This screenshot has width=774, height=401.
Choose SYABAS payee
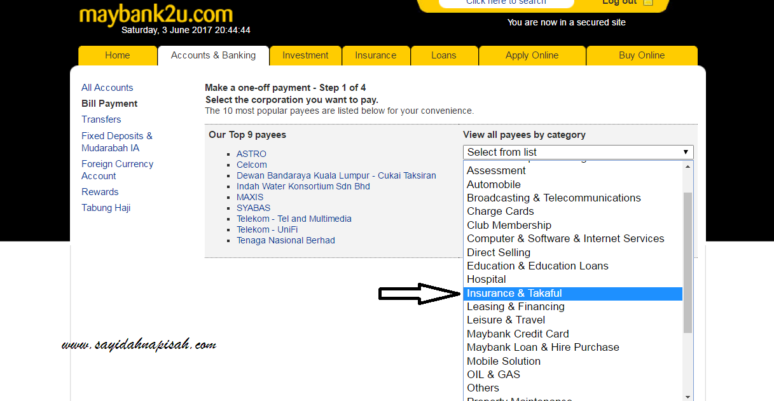(253, 208)
